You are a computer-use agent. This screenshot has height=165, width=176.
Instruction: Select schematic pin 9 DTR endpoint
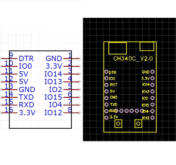(2, 58)
